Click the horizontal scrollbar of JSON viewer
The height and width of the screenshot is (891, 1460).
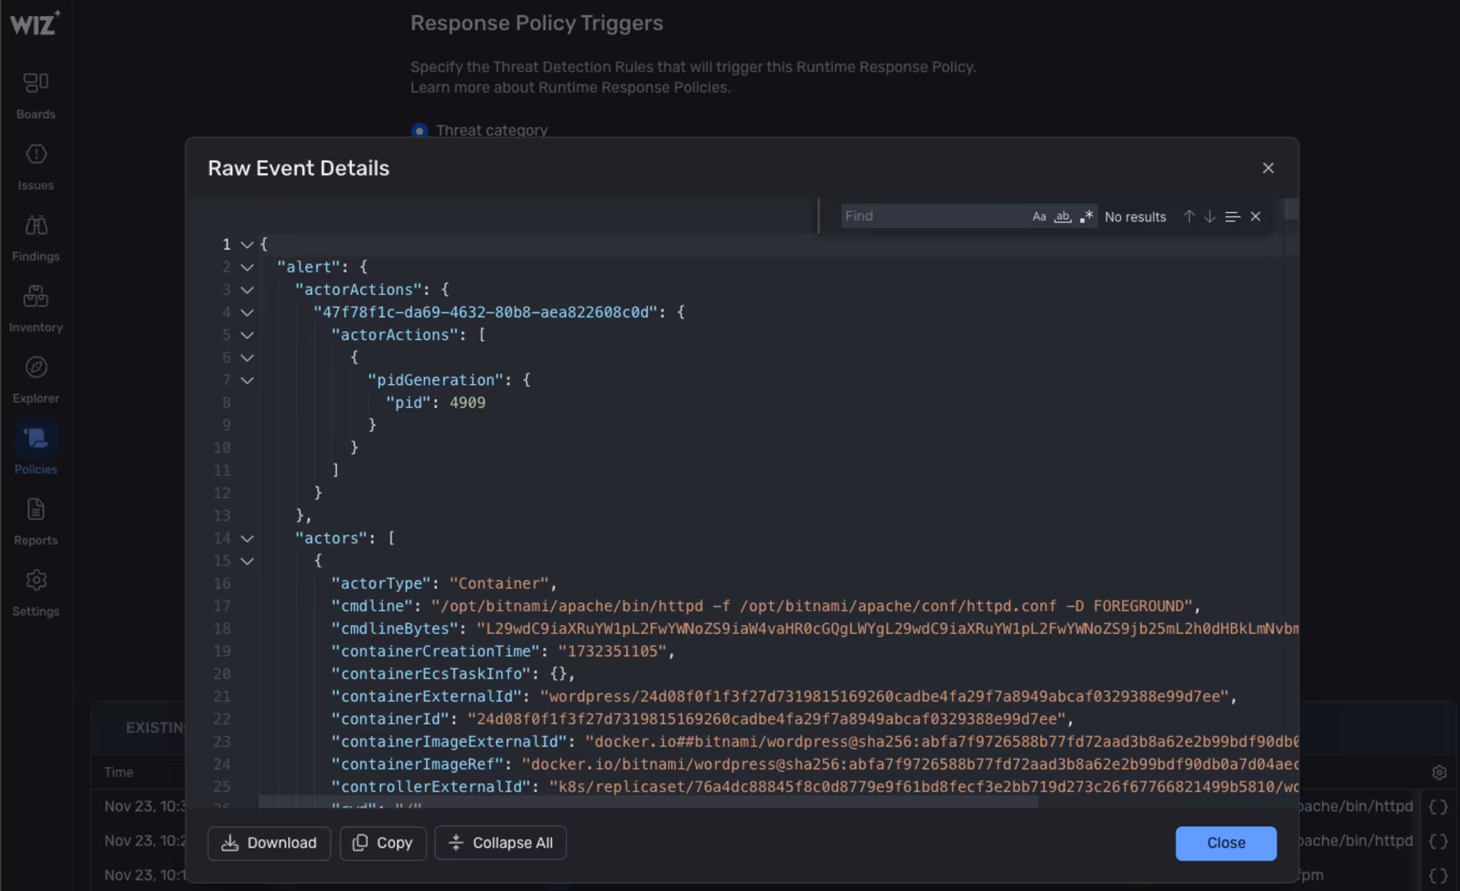648,802
